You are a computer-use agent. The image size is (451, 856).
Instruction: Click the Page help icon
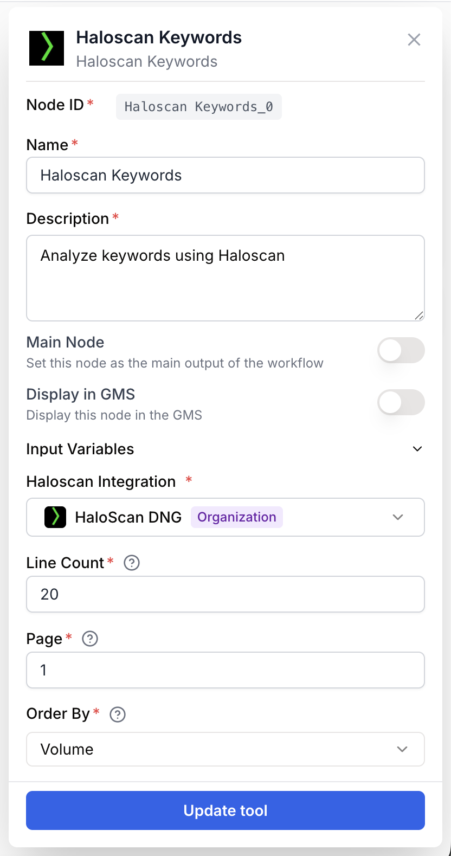(x=89, y=639)
